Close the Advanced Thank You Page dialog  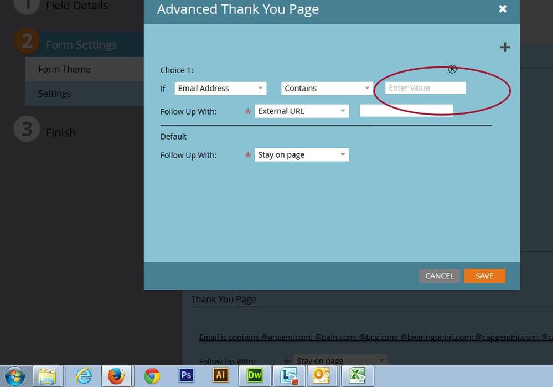coord(502,9)
